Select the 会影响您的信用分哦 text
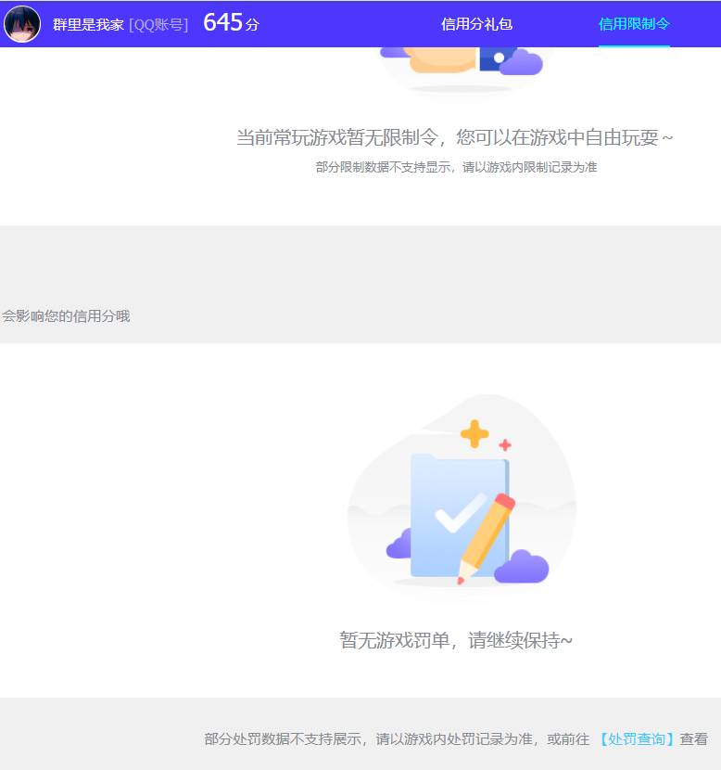This screenshot has height=770, width=721. [66, 316]
